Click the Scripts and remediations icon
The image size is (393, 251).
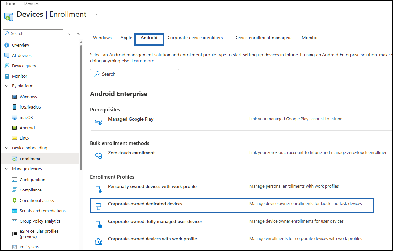click(x=14, y=211)
